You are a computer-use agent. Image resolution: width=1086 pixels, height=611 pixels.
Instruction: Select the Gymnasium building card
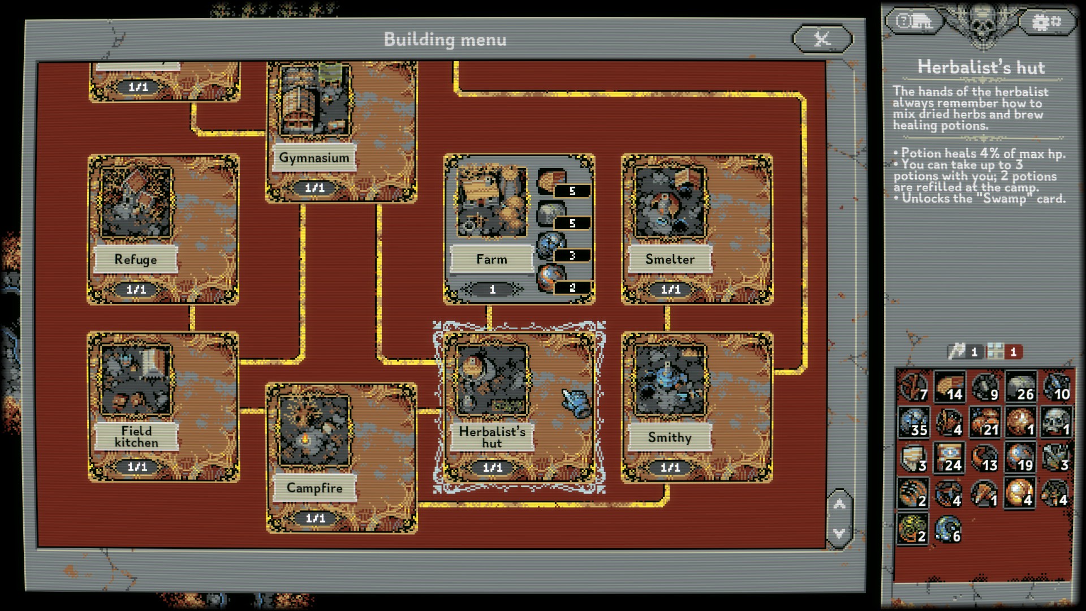(341, 130)
